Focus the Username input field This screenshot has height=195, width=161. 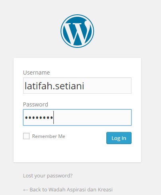(77, 86)
